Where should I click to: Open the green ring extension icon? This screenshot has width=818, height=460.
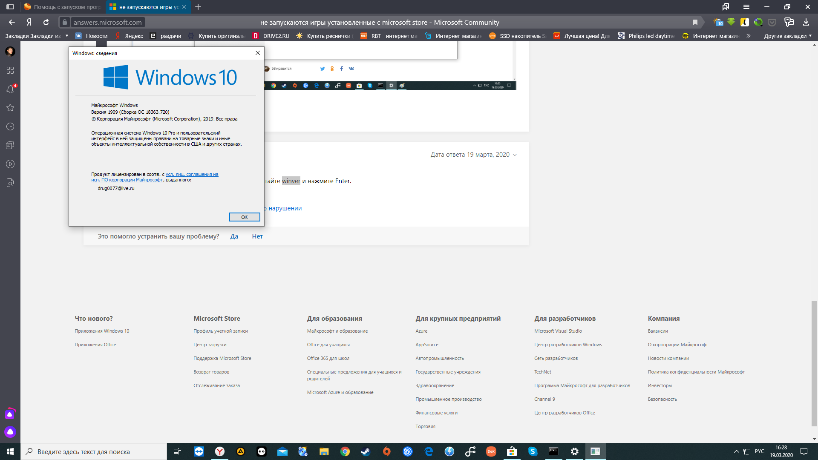pyautogui.click(x=758, y=22)
